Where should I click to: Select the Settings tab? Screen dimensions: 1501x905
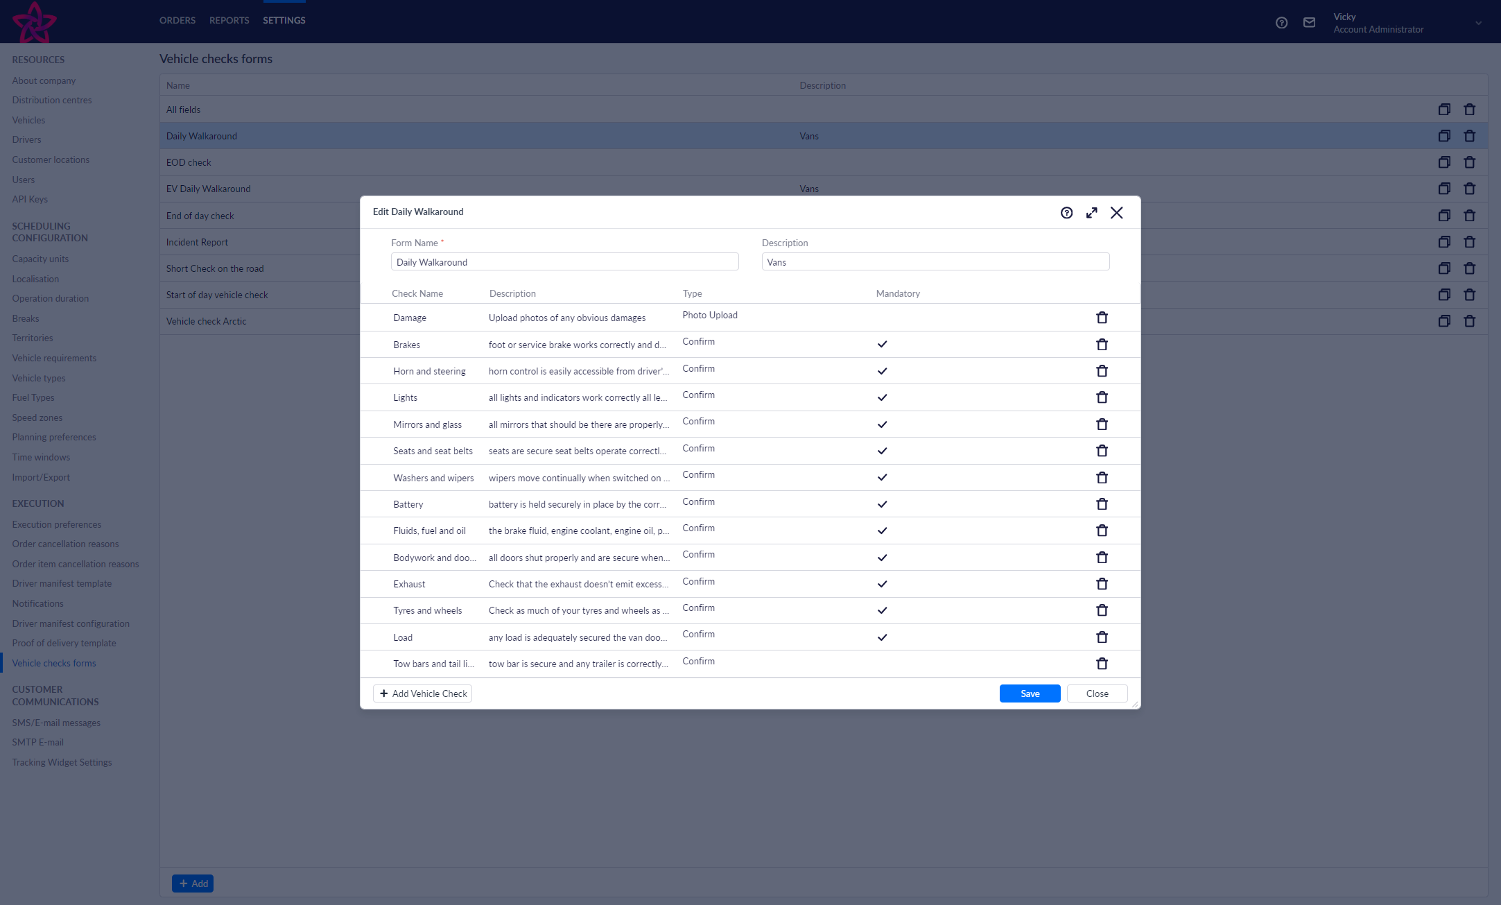[x=284, y=21]
